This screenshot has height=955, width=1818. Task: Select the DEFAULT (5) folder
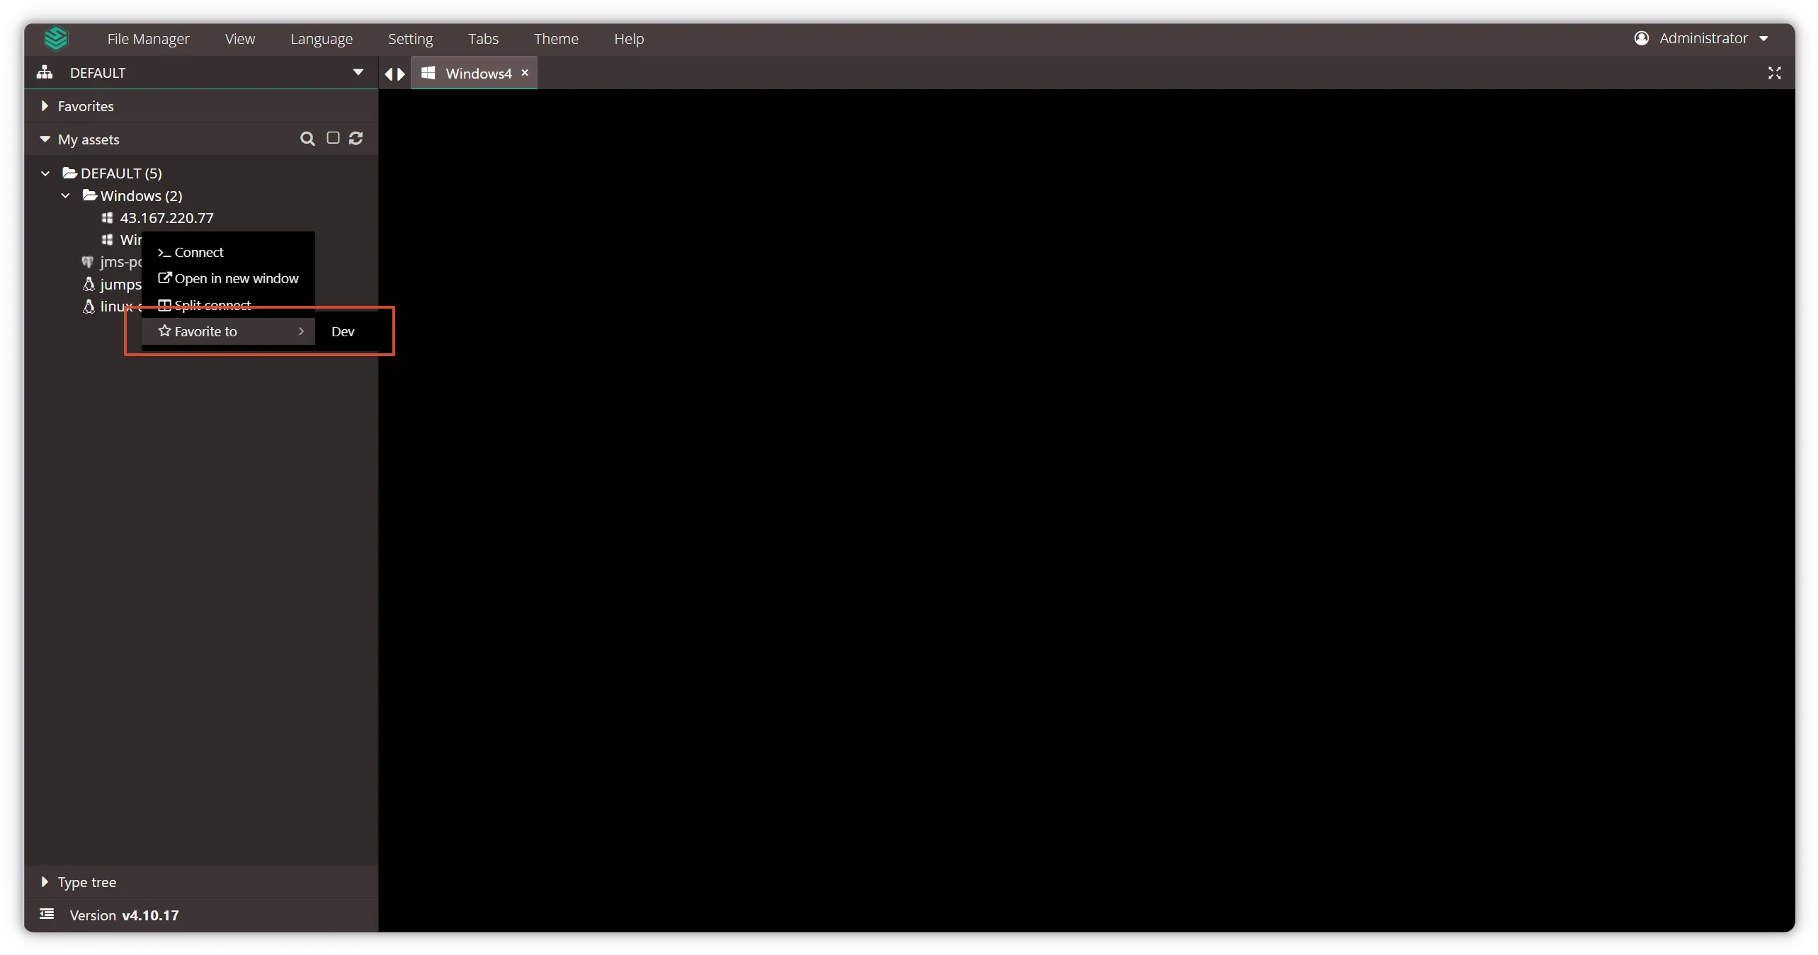[x=112, y=173]
